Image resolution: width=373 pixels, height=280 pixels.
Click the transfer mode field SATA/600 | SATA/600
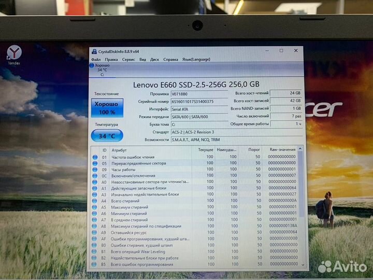point(199,117)
